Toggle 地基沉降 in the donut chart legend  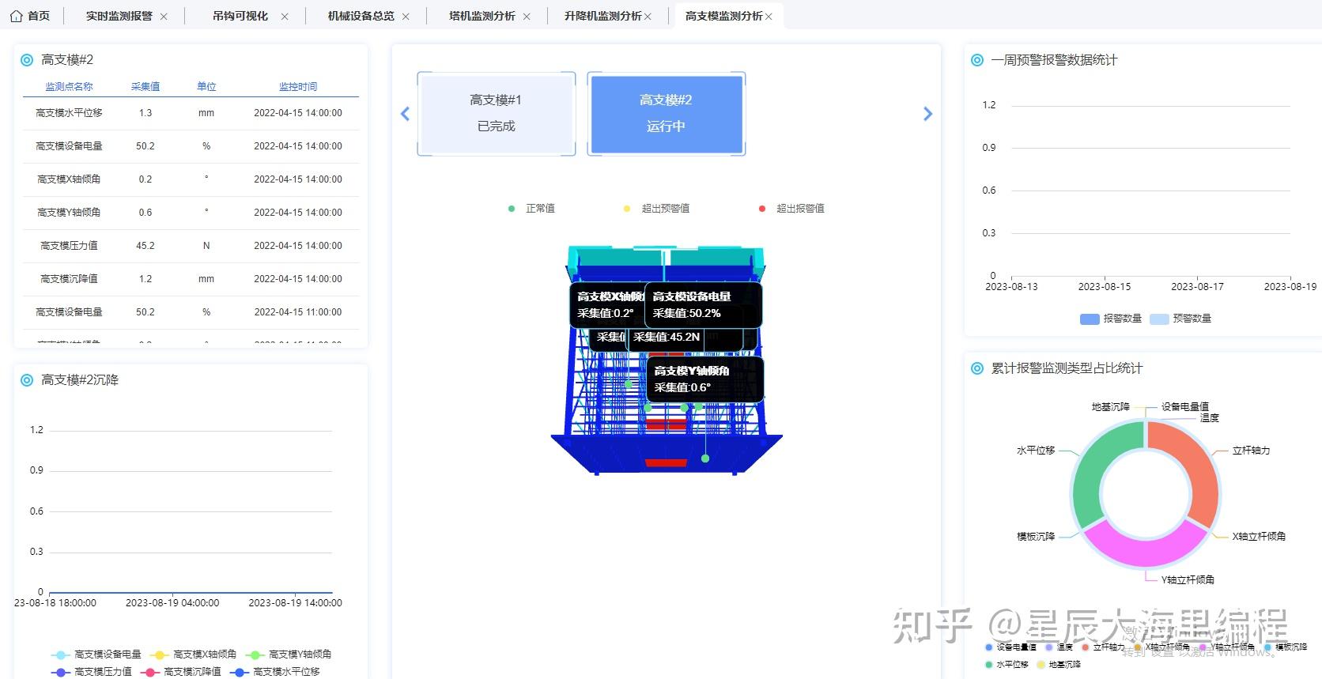point(1059,665)
